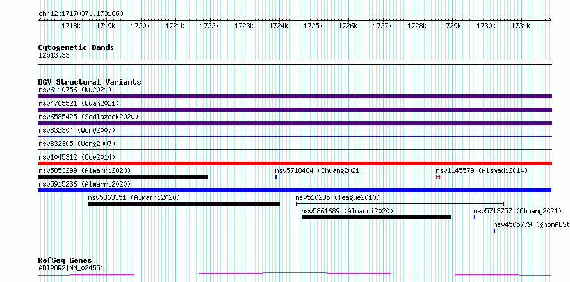The height and width of the screenshot is (282, 570).
Task: Click the nsv510285 (Teague2010) bracket line
Action: pos(400,204)
